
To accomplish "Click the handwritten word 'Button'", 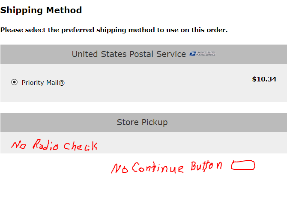I will [206, 166].
